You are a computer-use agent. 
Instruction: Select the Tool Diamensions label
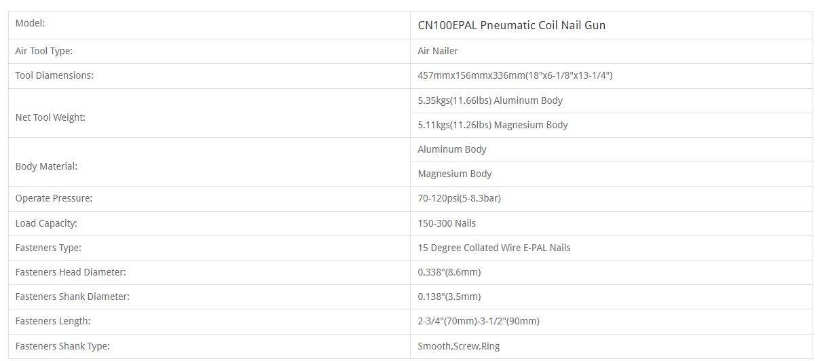point(54,75)
